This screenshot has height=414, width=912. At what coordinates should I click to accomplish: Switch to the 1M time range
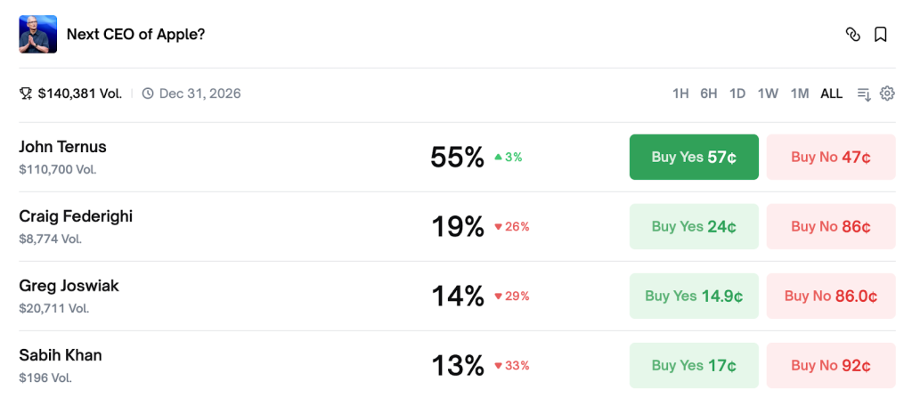800,93
